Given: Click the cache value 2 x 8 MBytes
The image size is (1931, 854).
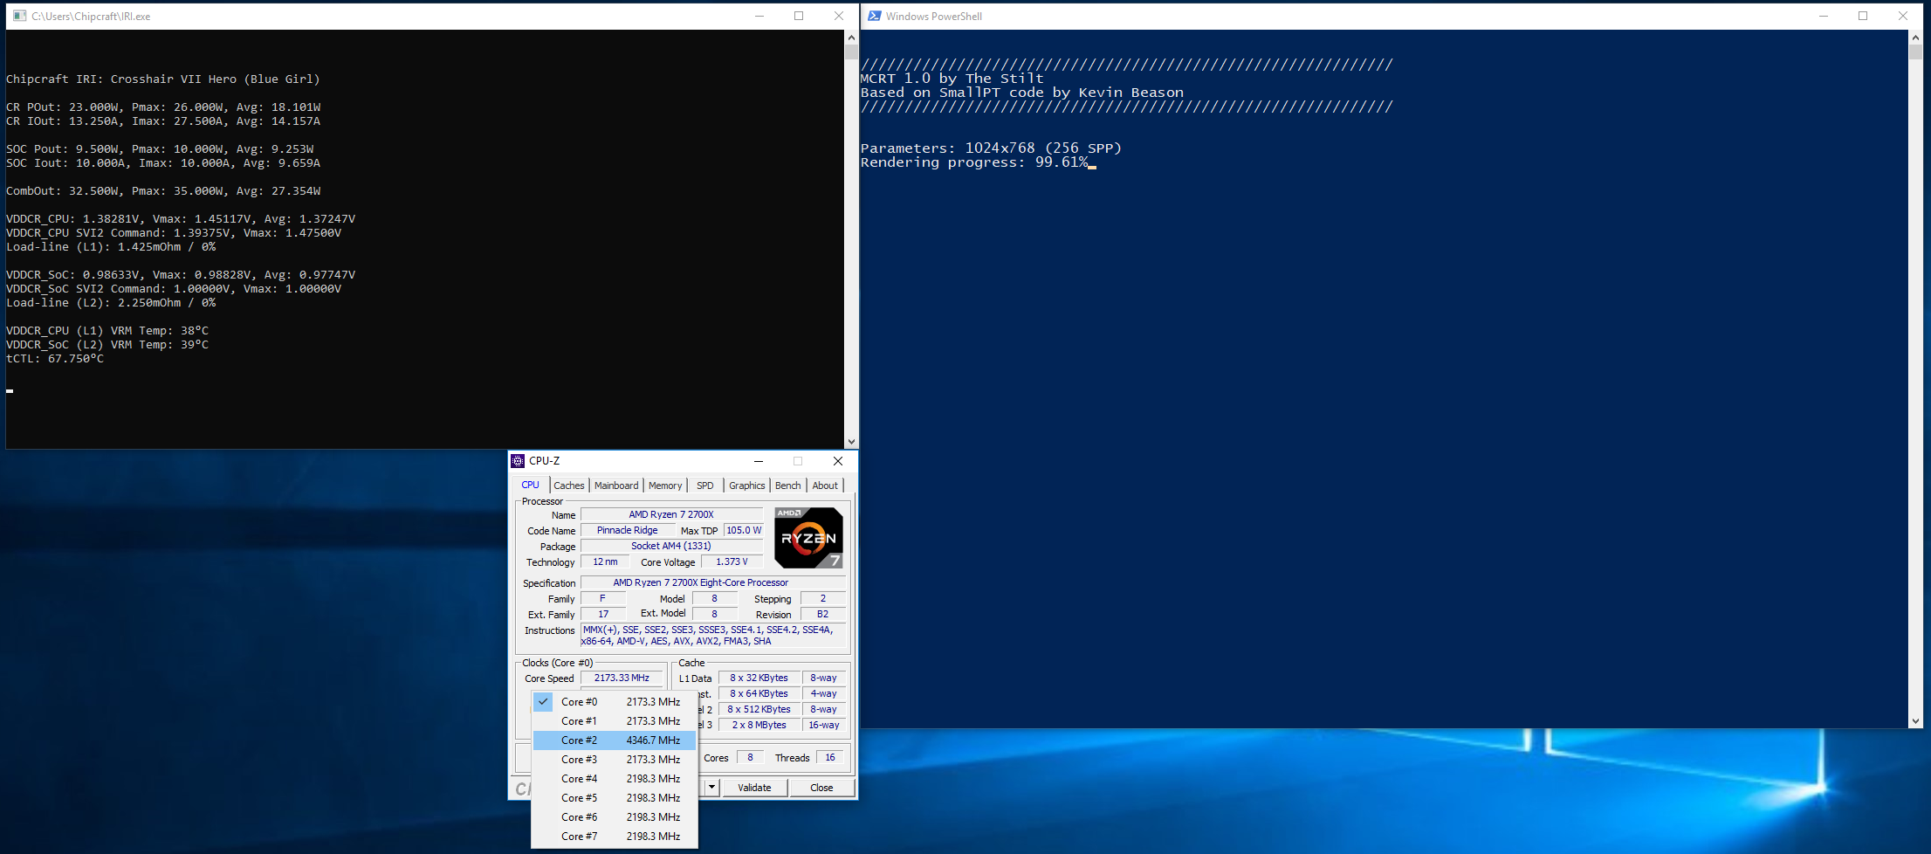Looking at the screenshot, I should coord(759,726).
